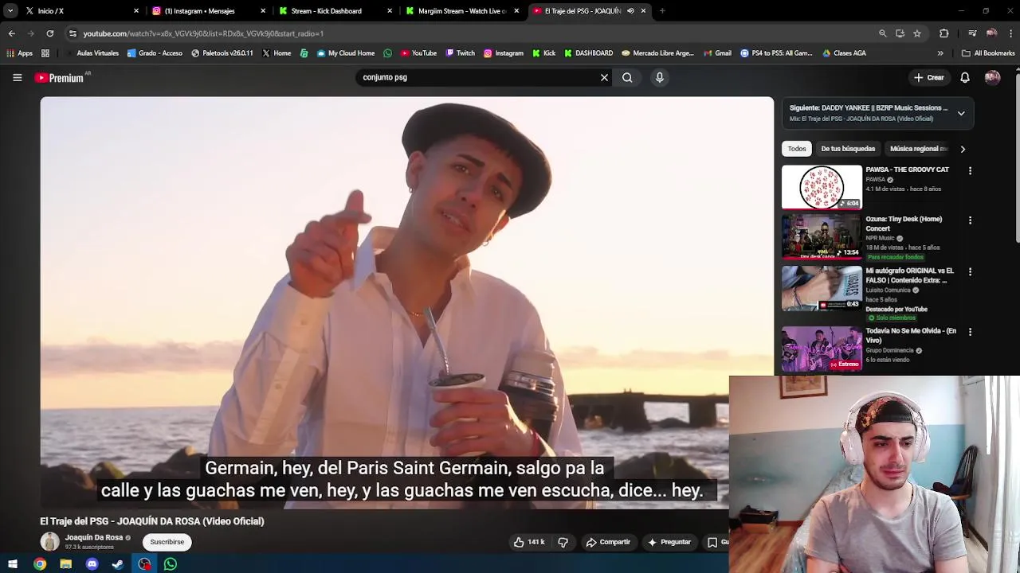Click the Preguntar button
The image size is (1020, 573).
tap(669, 542)
